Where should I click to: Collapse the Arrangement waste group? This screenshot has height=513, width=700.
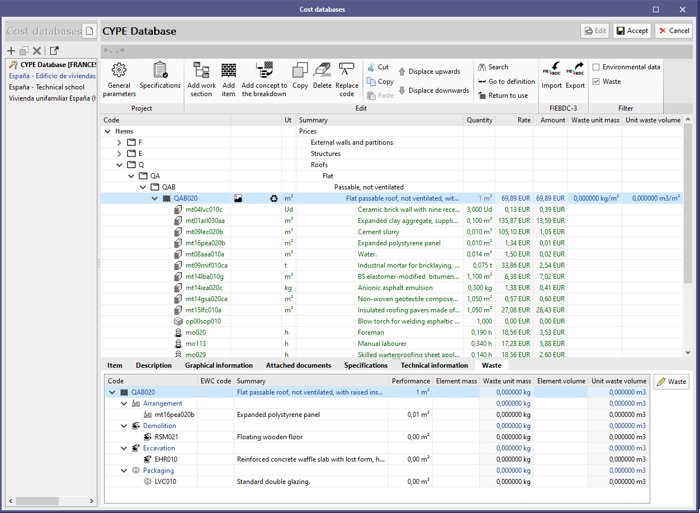point(124,403)
